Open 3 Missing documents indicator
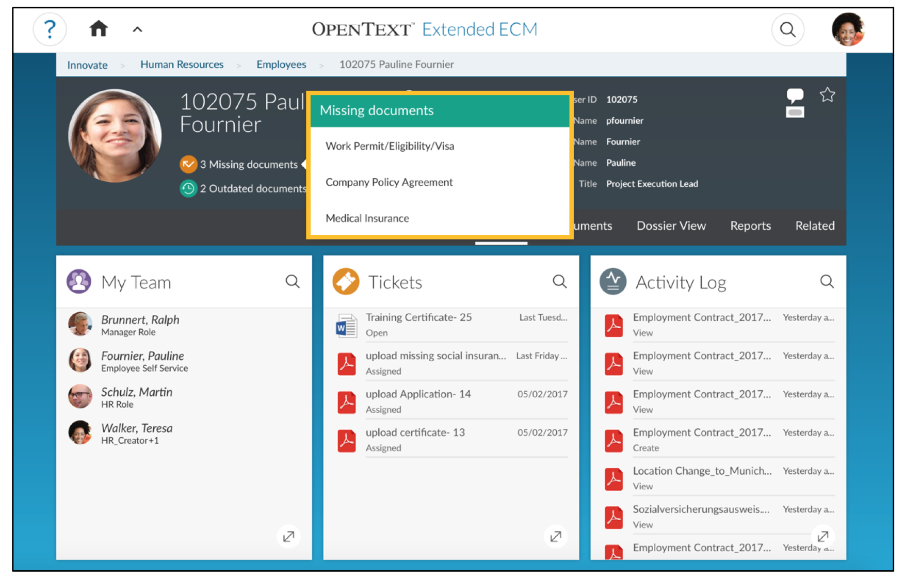This screenshot has width=904, height=578. (249, 165)
